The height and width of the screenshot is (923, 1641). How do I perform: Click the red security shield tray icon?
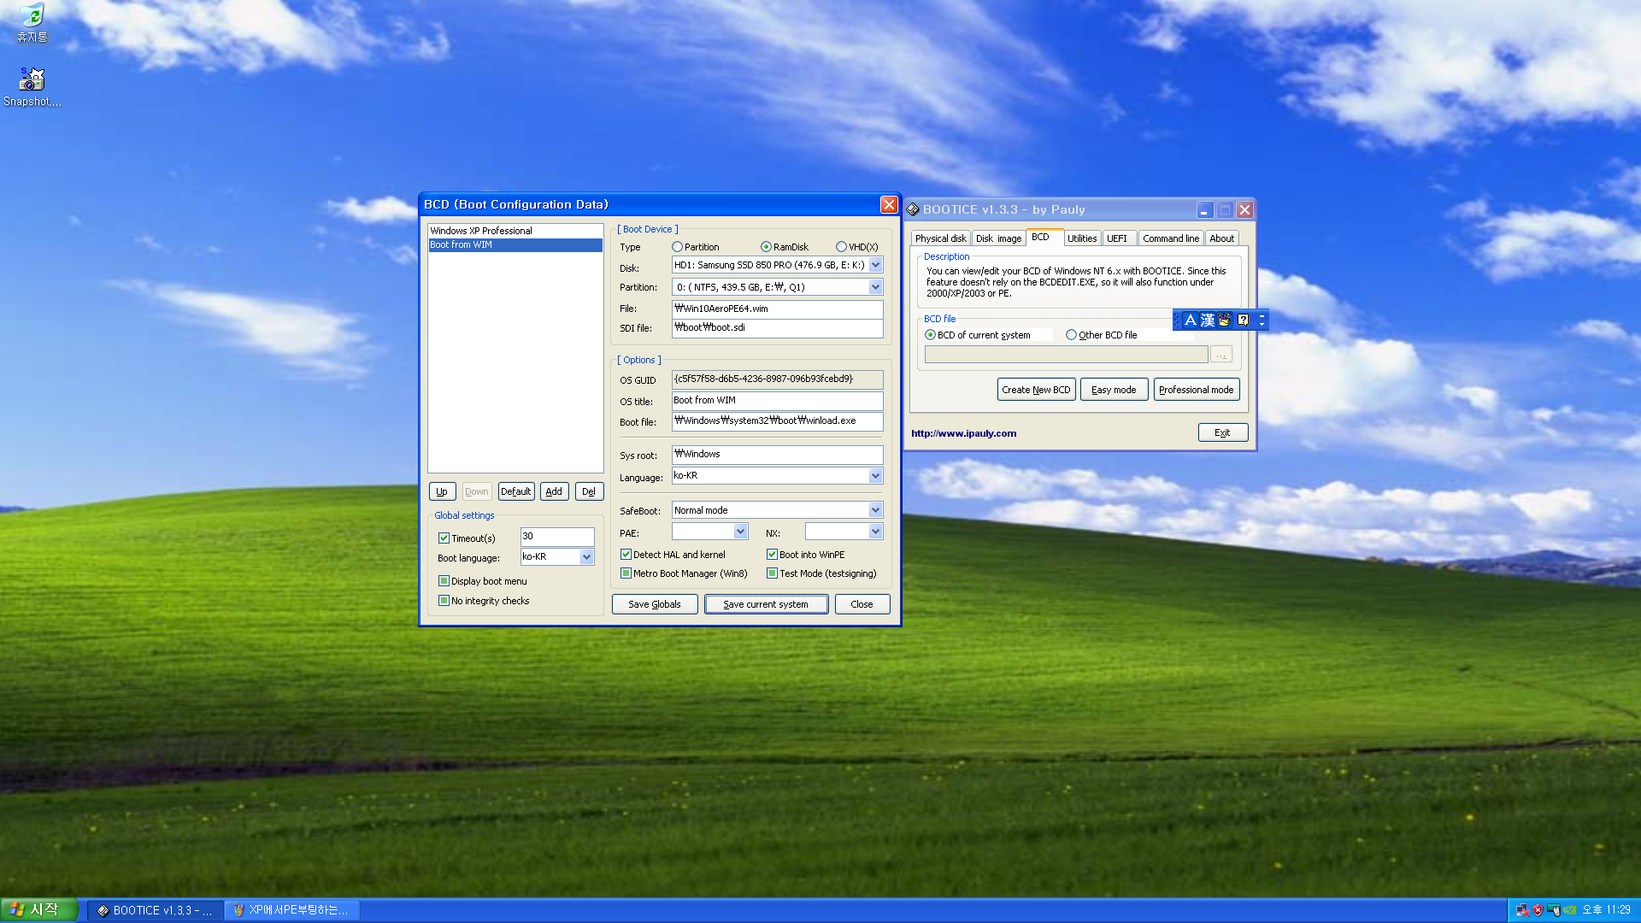[x=1538, y=910]
